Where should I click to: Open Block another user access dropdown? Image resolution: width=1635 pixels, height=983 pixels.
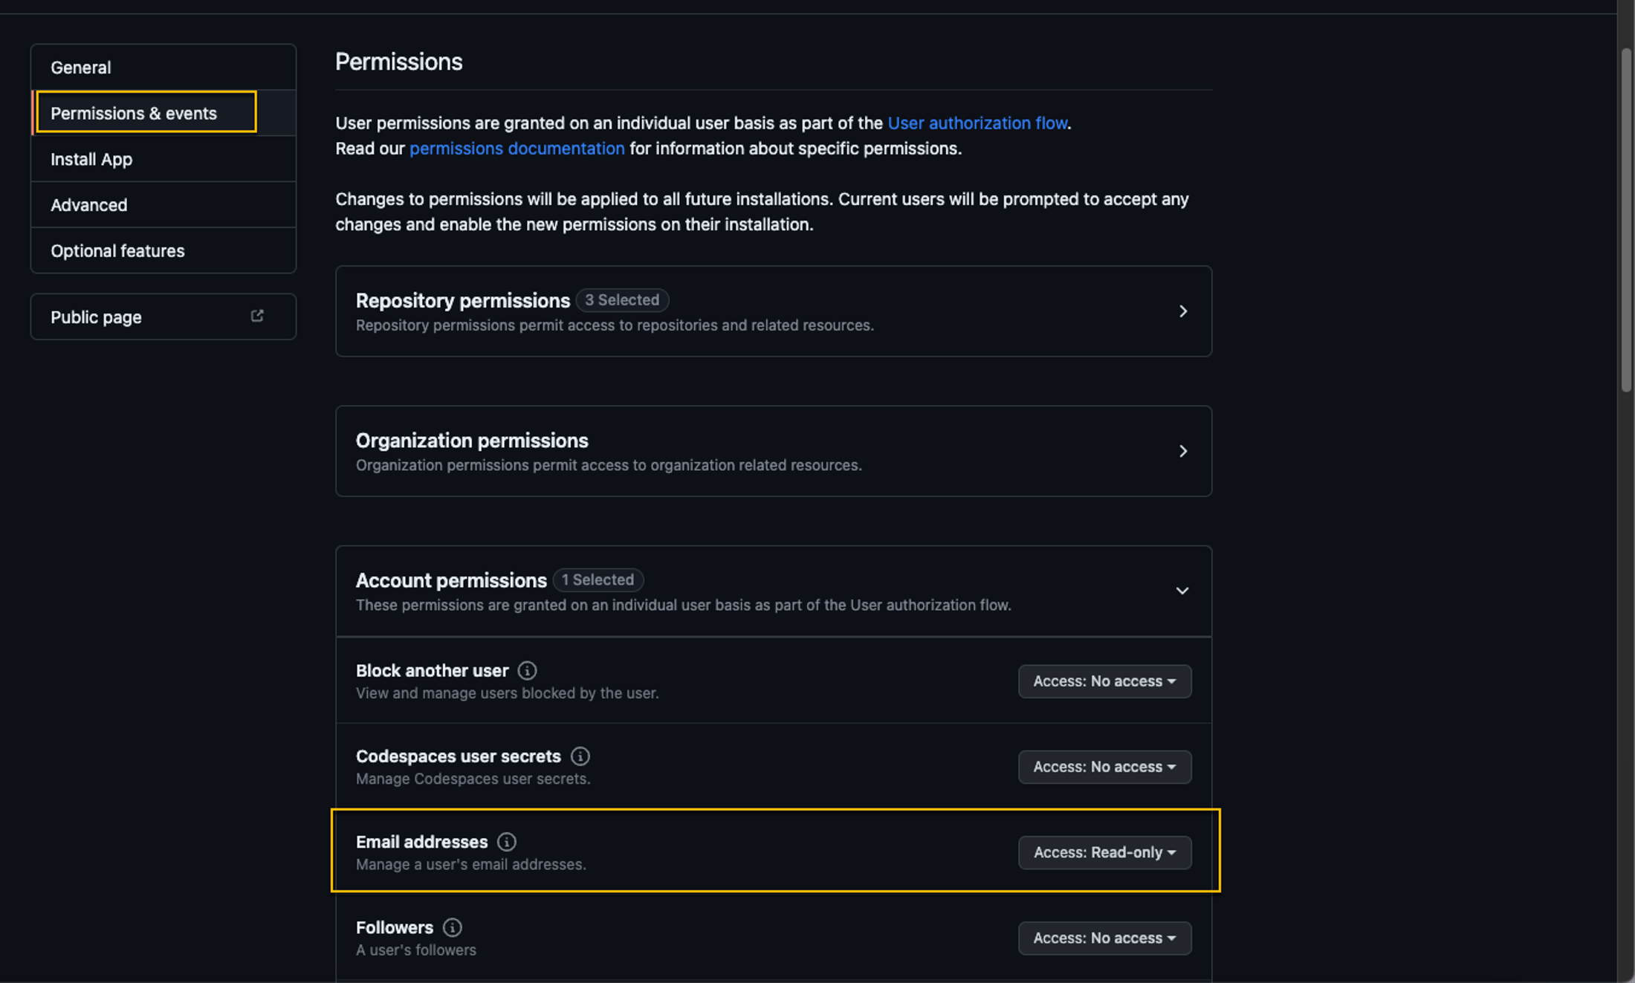[1104, 681]
